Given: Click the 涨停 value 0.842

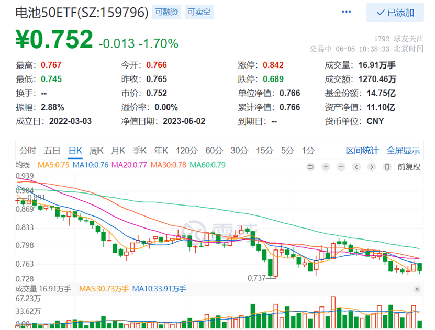Looking at the screenshot, I should coord(273,65).
